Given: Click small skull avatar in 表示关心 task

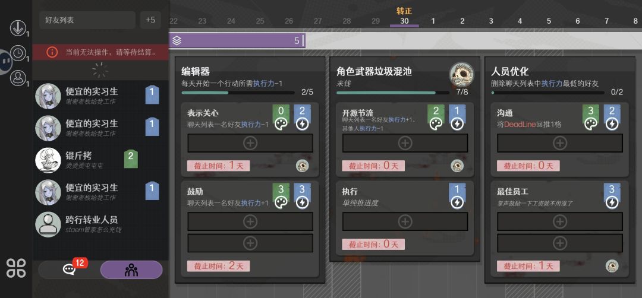Looking at the screenshot, I should tap(302, 166).
